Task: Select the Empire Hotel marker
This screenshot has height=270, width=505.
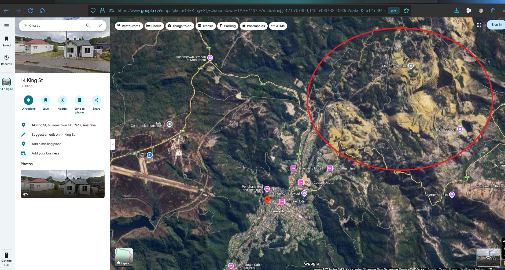Action: [282, 201]
